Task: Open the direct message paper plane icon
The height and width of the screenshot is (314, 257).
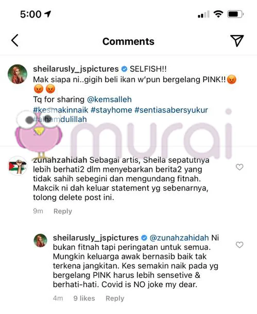Action: (x=237, y=41)
